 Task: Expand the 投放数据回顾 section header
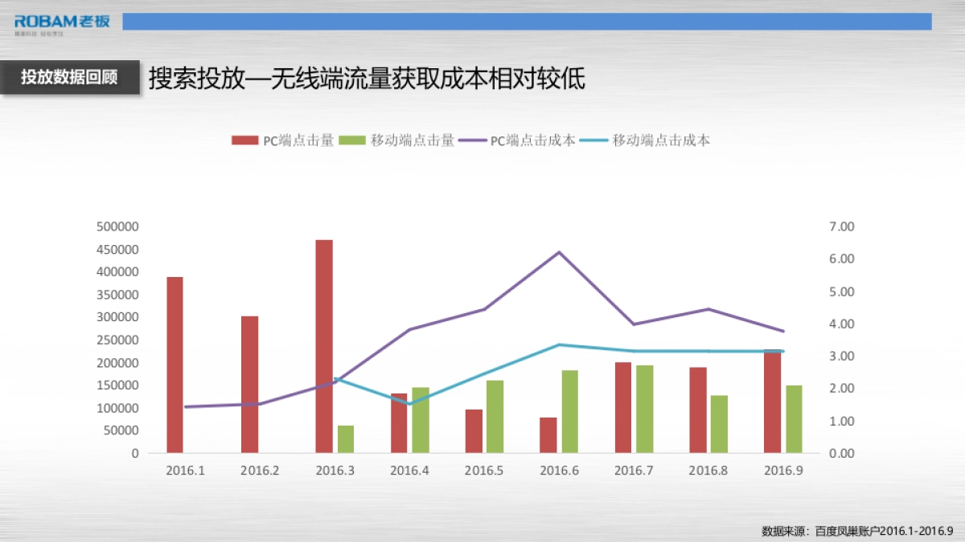click(x=69, y=77)
